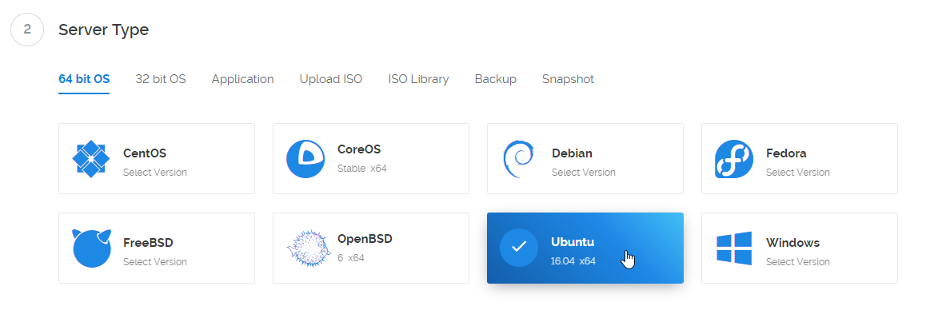Click the FreeBSD daemon logo
This screenshot has height=310, width=926.
pyautogui.click(x=91, y=248)
